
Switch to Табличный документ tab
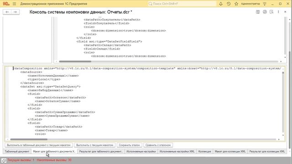(x=17, y=152)
